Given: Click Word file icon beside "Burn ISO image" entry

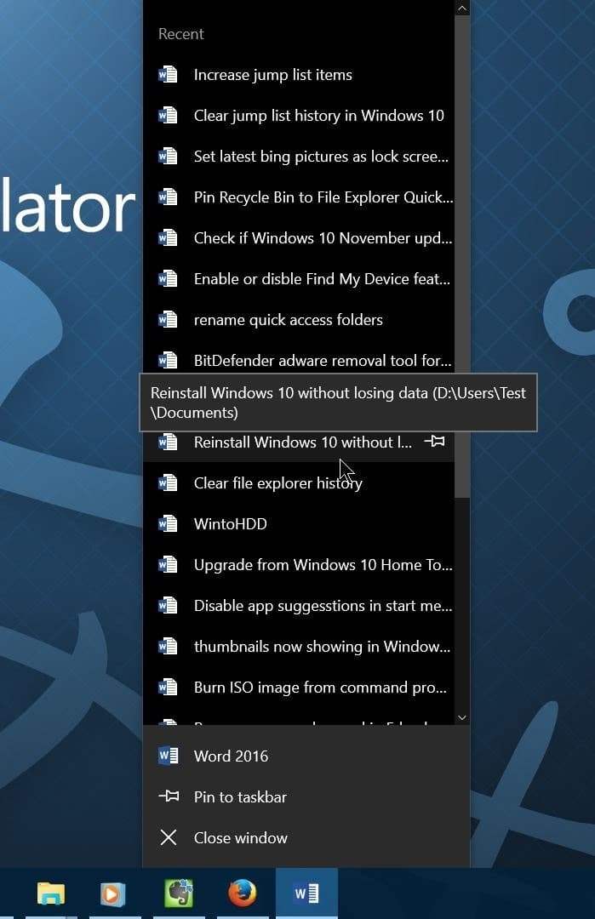Looking at the screenshot, I should 169,687.
